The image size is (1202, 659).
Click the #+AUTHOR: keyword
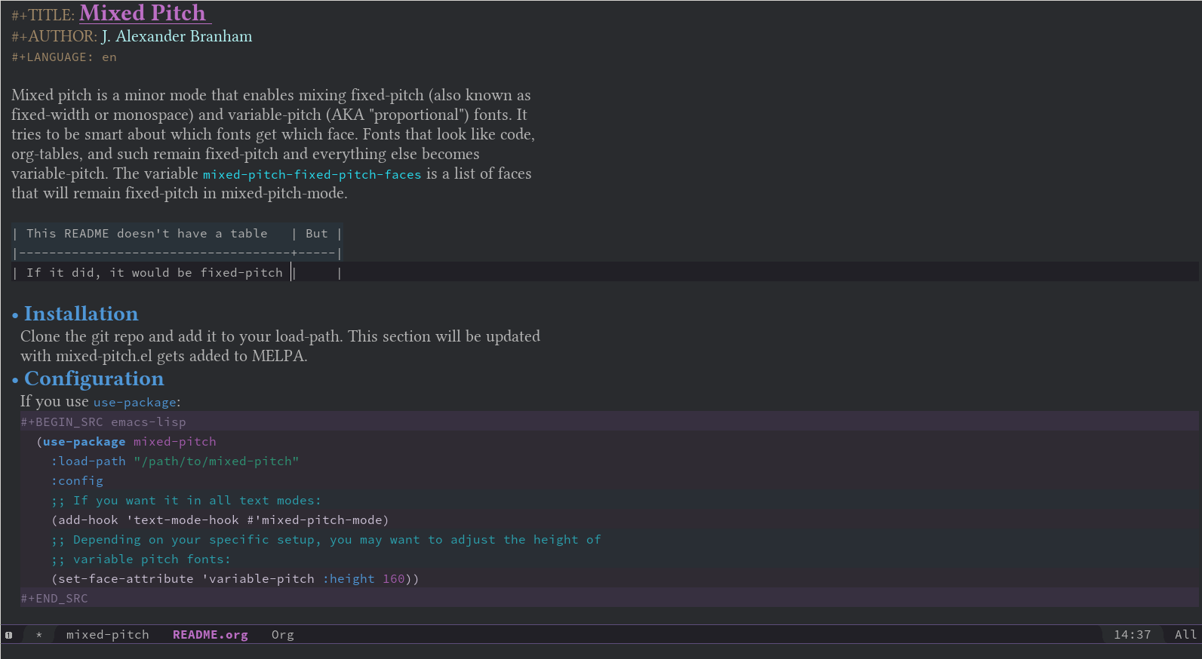[54, 36]
